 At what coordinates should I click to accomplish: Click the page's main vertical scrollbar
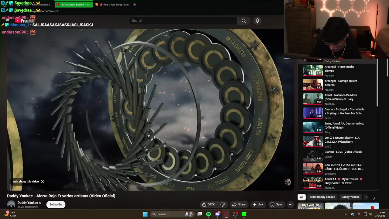[x=387, y=68]
